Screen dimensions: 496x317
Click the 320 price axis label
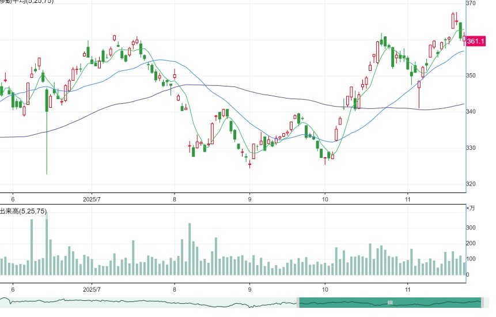point(471,184)
